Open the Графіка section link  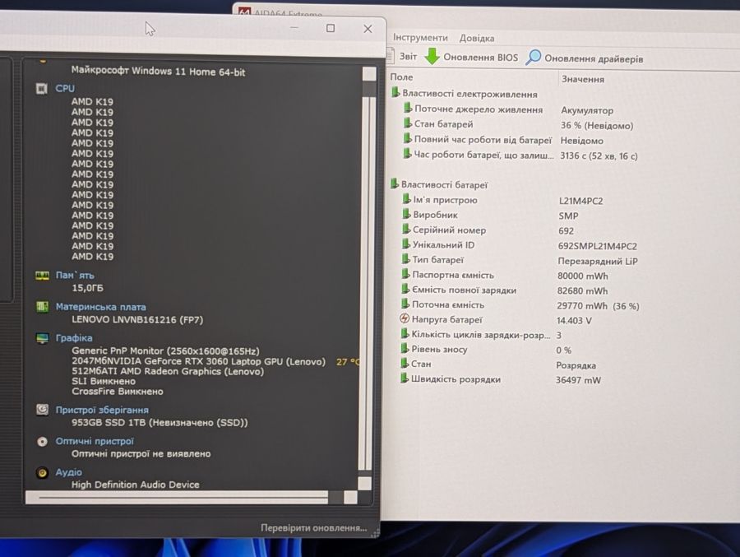74,338
